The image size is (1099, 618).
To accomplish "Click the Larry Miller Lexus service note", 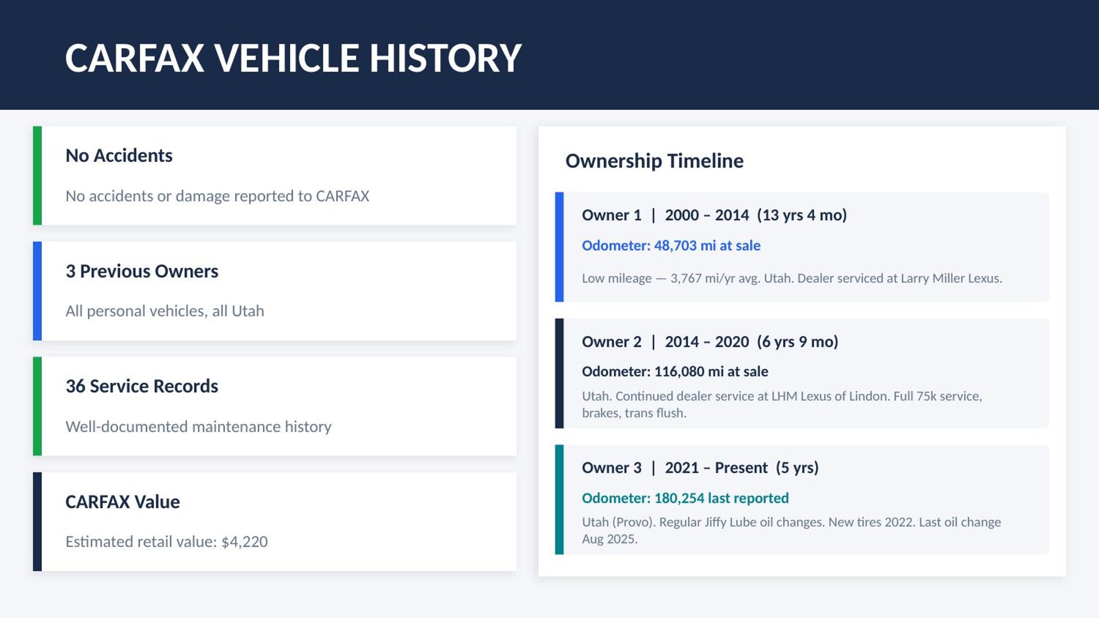I will (792, 279).
